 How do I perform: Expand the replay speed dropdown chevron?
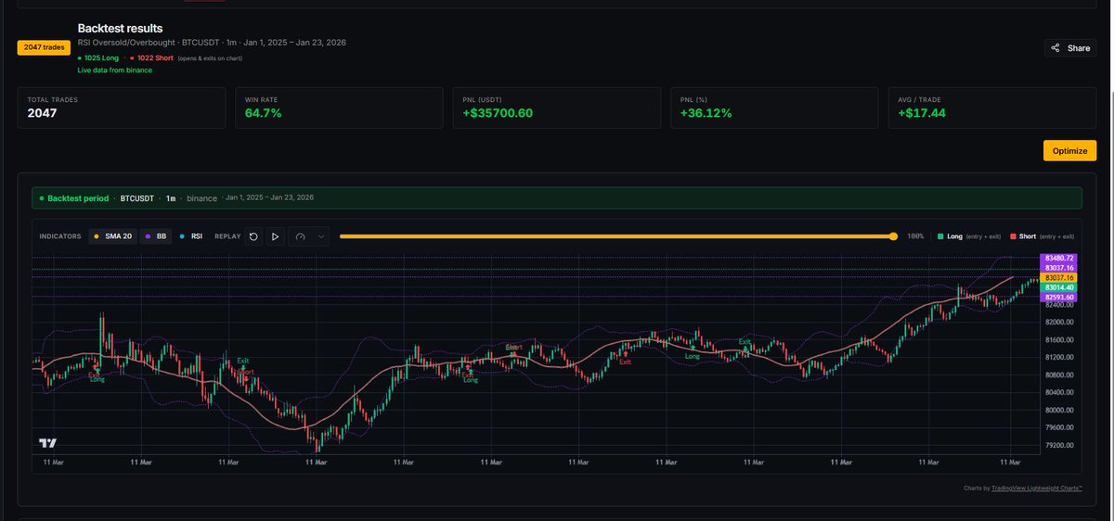[321, 236]
